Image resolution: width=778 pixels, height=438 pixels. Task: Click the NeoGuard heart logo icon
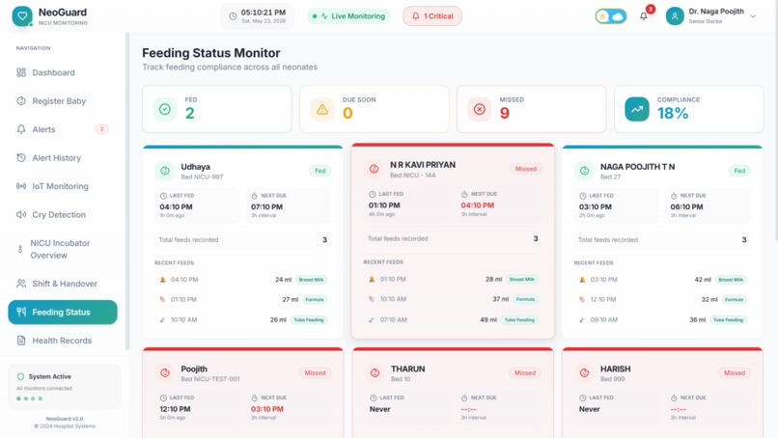tap(22, 15)
